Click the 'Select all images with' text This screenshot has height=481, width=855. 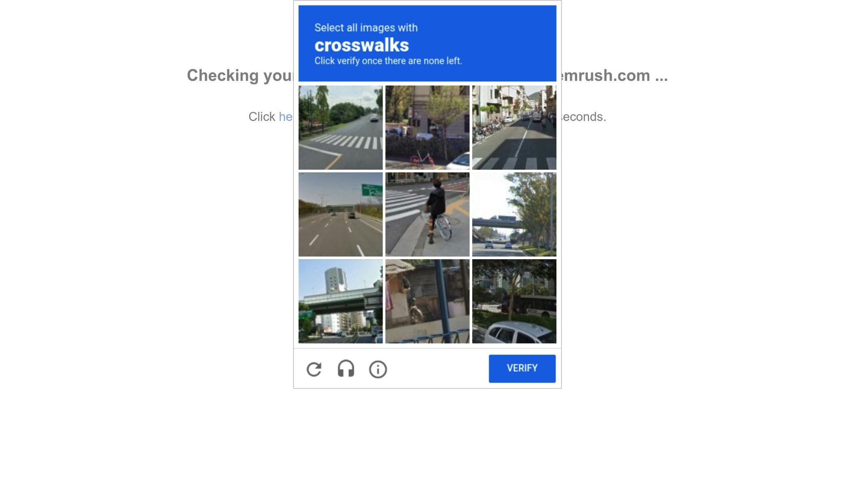[x=366, y=28]
